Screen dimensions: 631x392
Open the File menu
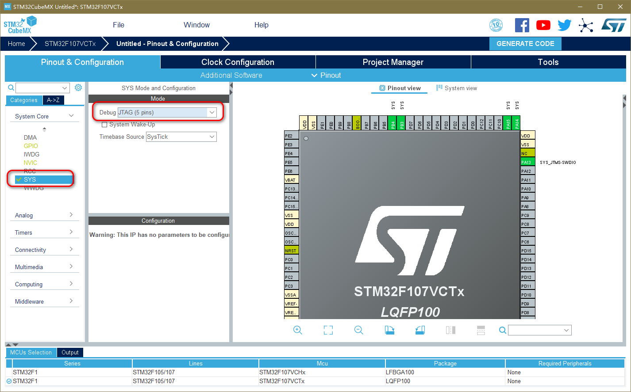pos(119,25)
